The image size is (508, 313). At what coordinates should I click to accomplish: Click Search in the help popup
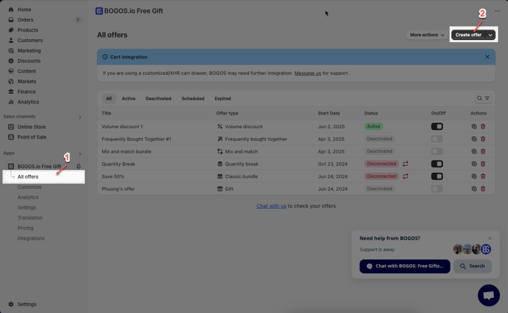click(x=472, y=266)
